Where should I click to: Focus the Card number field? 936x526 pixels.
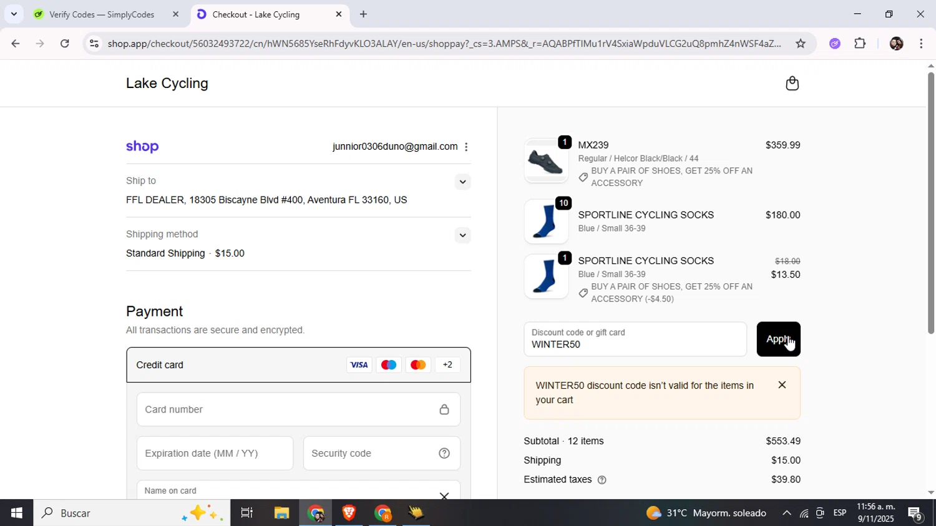[298, 409]
